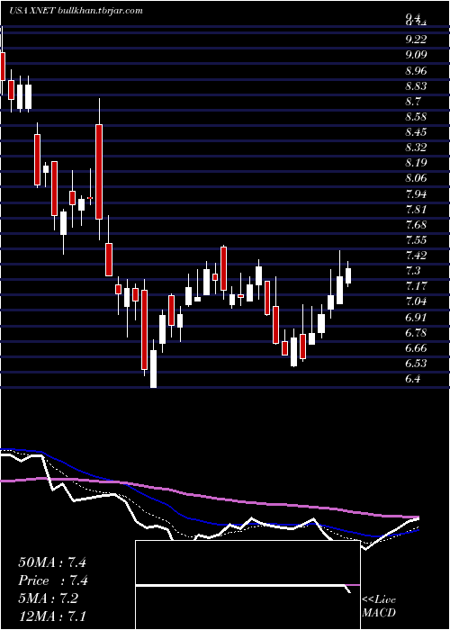Image resolution: width=450 pixels, height=630 pixels.
Task: Choose the 7.3 price level label
Action: coord(413,271)
